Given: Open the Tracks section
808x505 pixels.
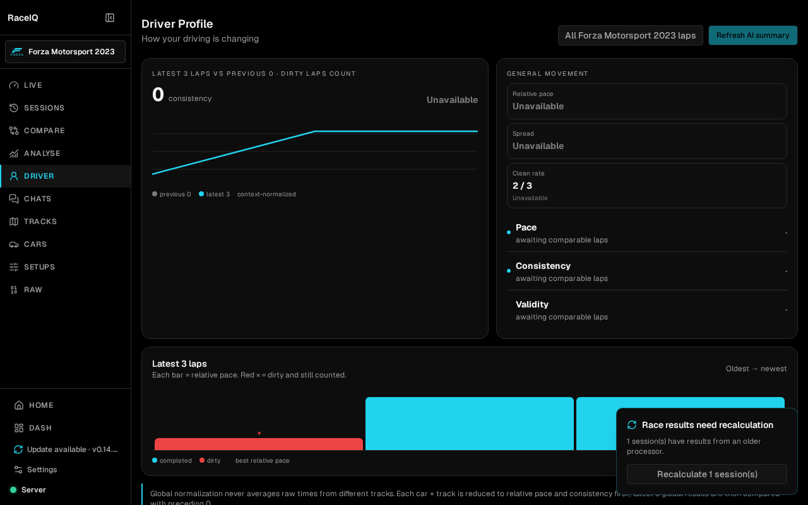Looking at the screenshot, I should (66, 222).
